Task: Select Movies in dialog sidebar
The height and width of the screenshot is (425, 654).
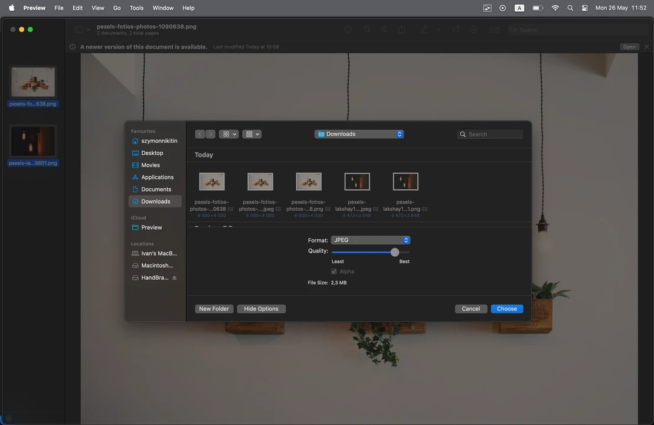Action: click(x=155, y=165)
